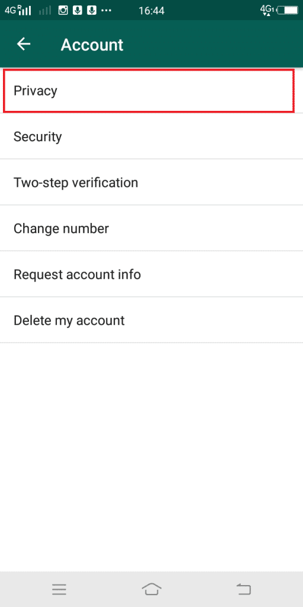The image size is (303, 607).
Task: Tap the Instagram notification icon in the status bar
Action: click(63, 11)
